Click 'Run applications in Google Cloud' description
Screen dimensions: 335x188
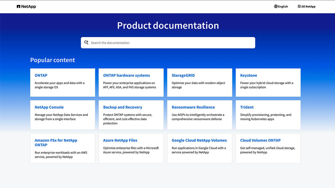pos(199,150)
